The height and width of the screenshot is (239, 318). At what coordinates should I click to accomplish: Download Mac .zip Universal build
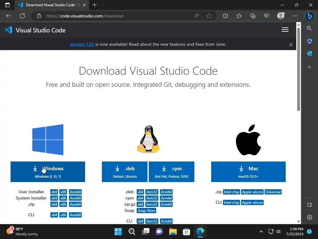(x=273, y=192)
